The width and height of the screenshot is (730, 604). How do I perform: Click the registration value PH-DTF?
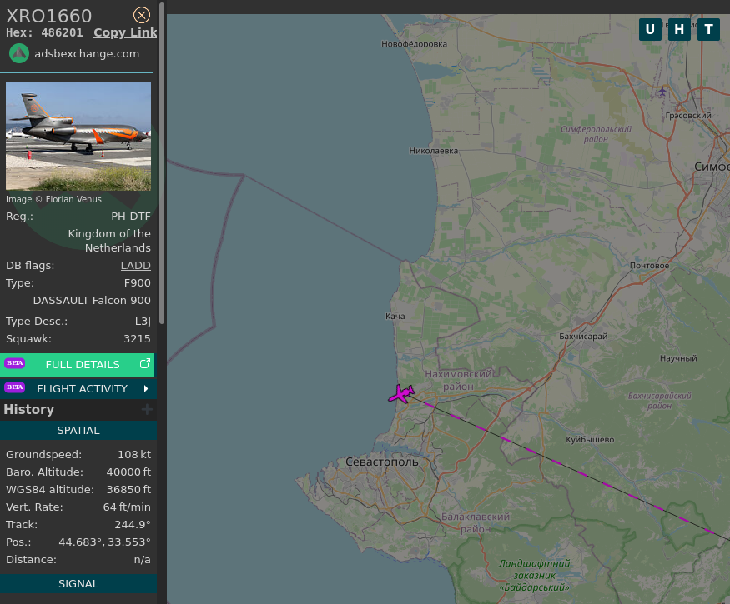(131, 217)
